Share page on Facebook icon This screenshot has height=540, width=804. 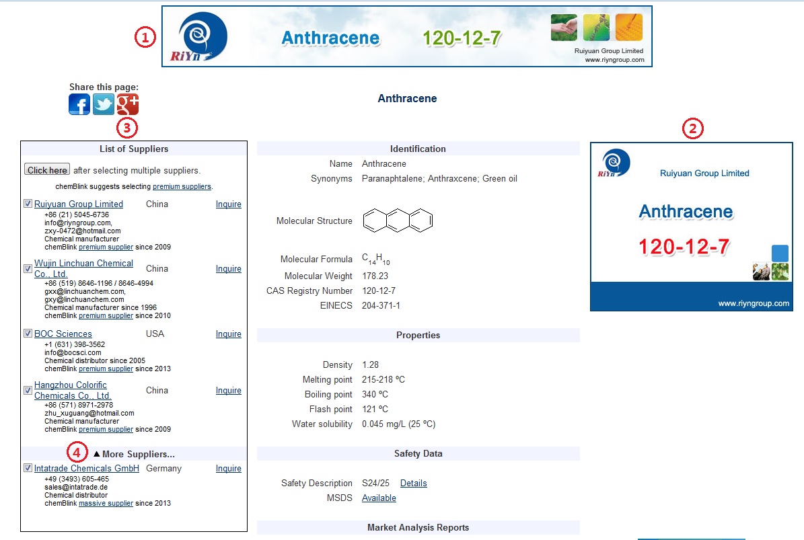point(79,104)
